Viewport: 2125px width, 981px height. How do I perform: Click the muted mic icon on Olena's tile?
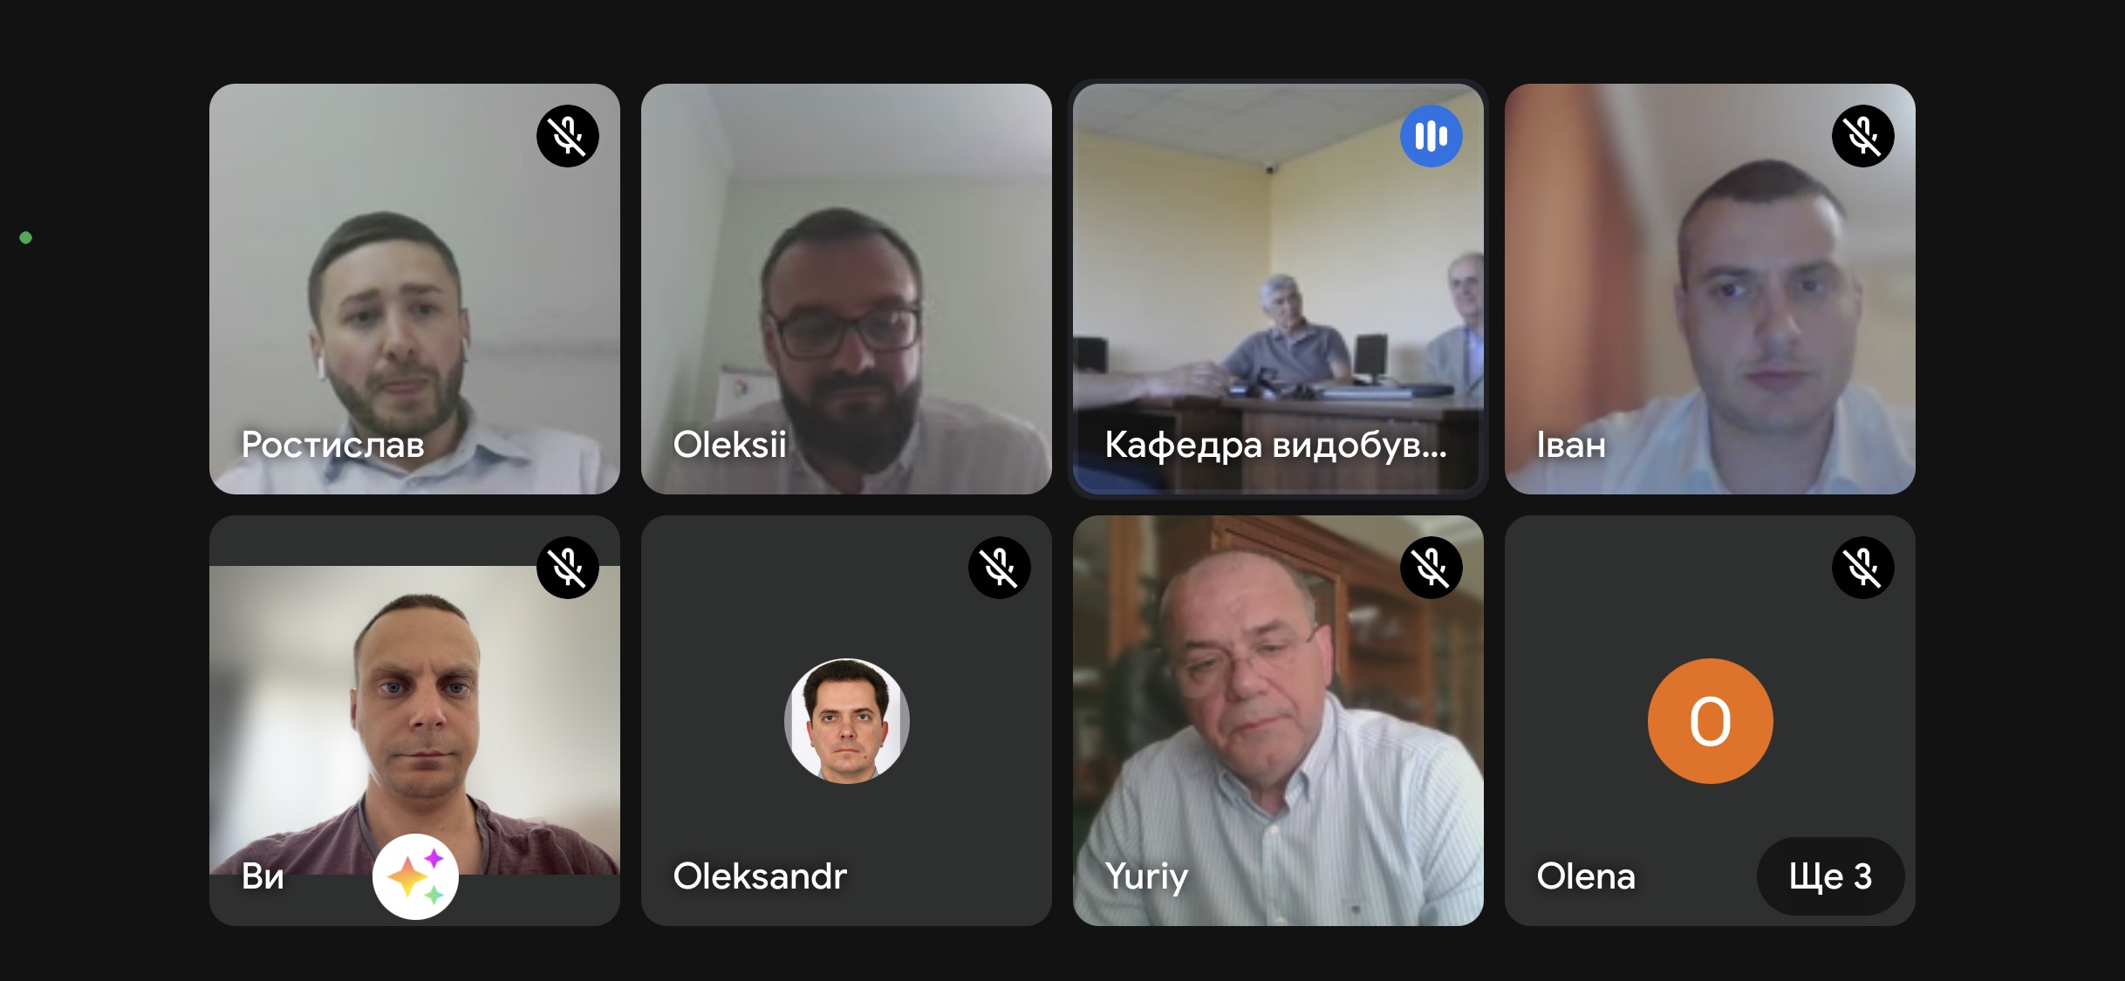1863,568
